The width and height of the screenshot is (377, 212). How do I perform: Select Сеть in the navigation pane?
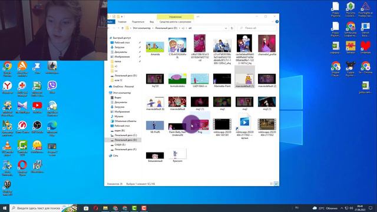click(115, 155)
